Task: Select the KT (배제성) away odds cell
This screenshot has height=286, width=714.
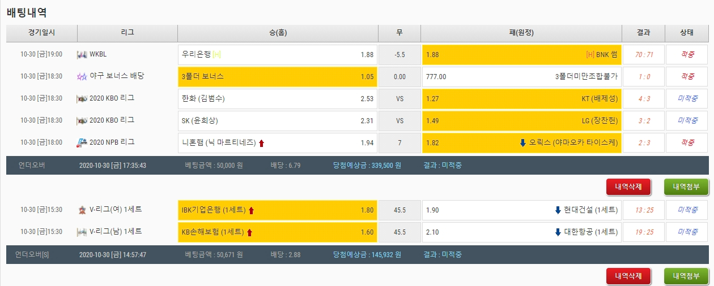Action: (x=521, y=99)
